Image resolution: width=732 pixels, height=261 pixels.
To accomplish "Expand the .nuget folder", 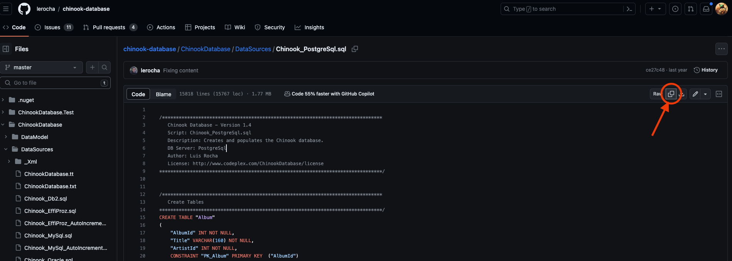I will click(x=3, y=100).
